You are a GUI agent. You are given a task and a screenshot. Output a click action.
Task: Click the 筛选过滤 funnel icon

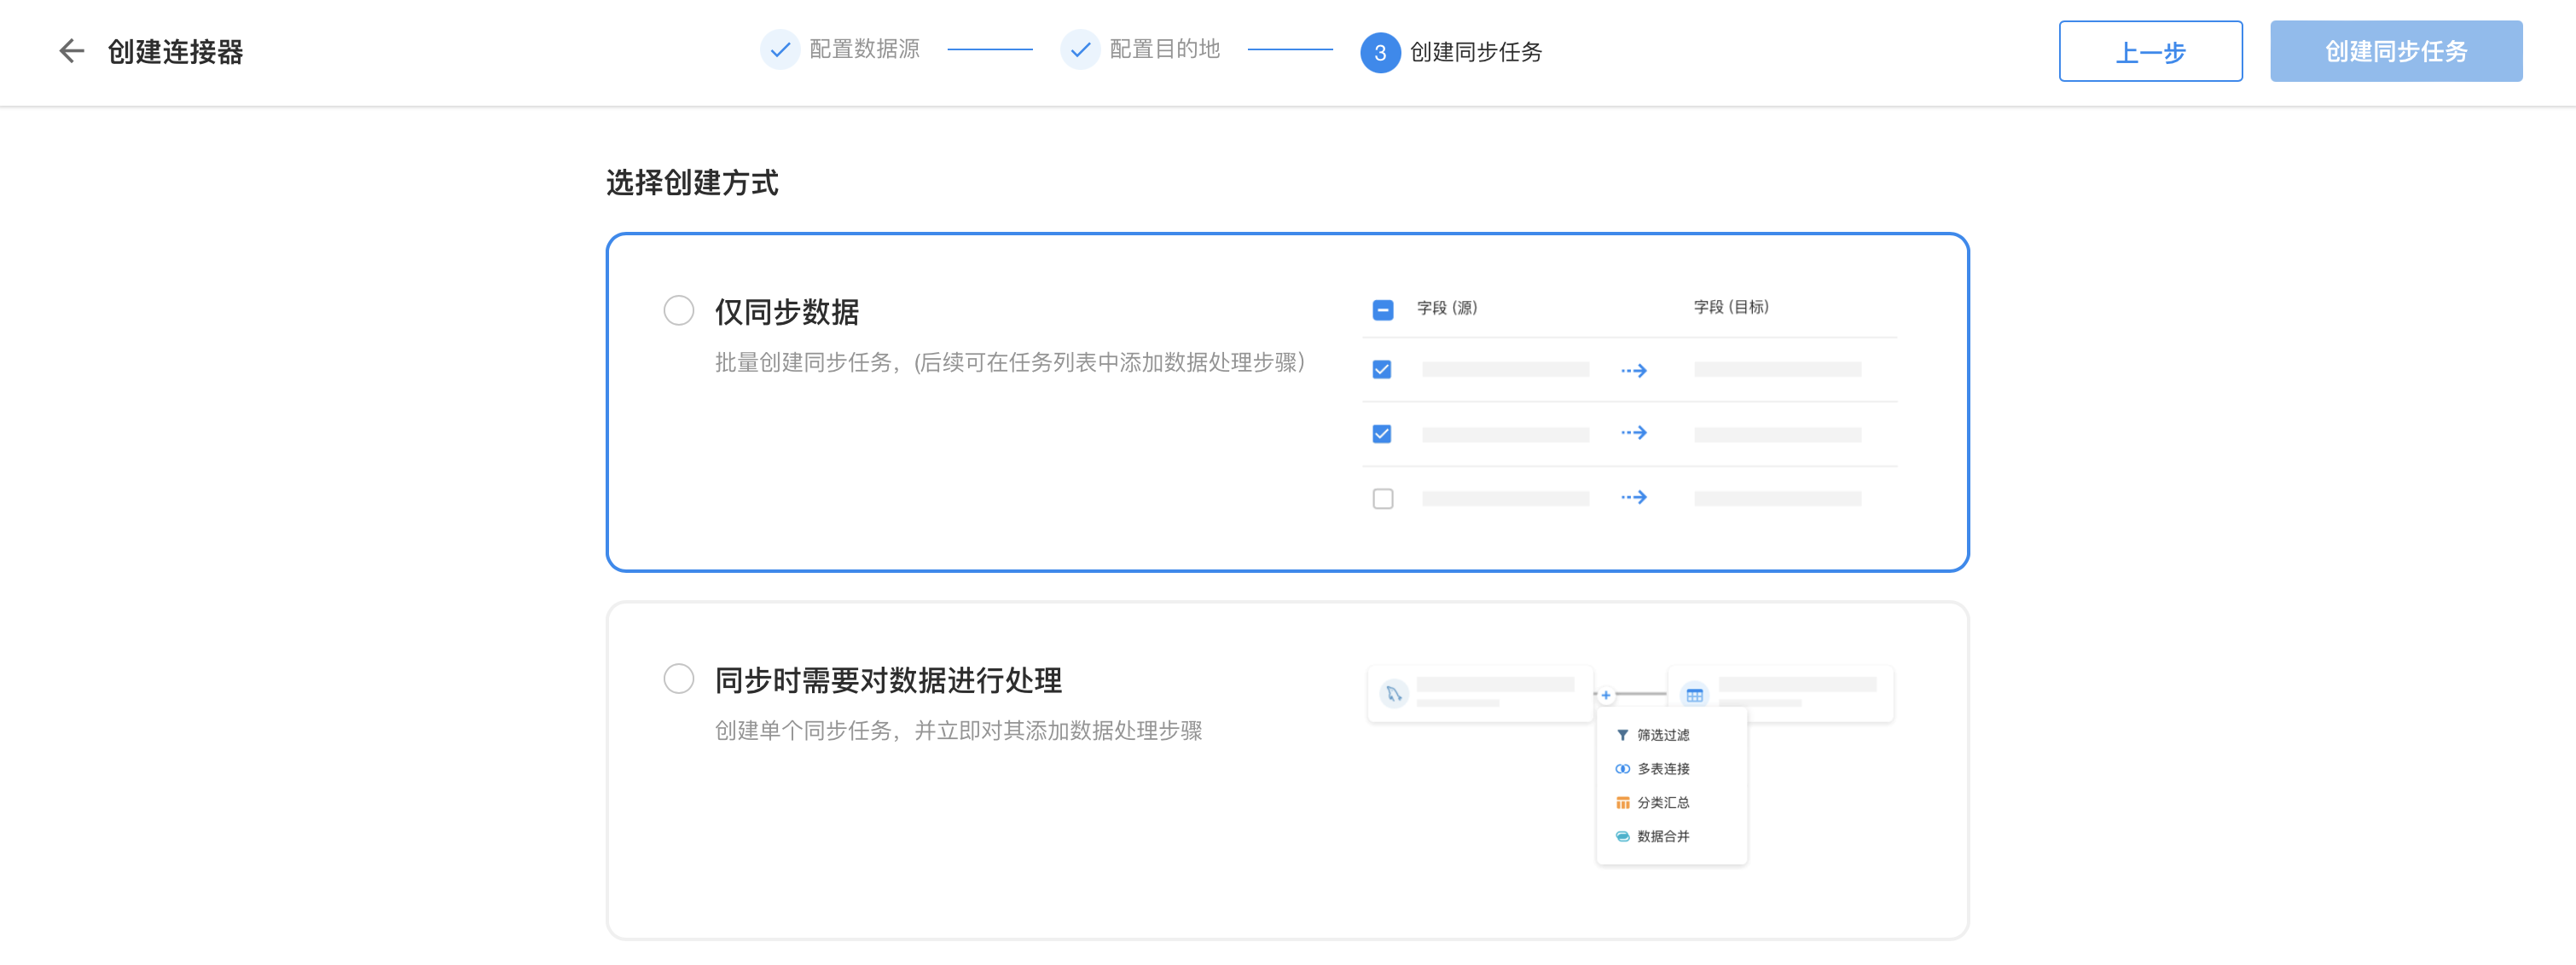tap(1622, 735)
